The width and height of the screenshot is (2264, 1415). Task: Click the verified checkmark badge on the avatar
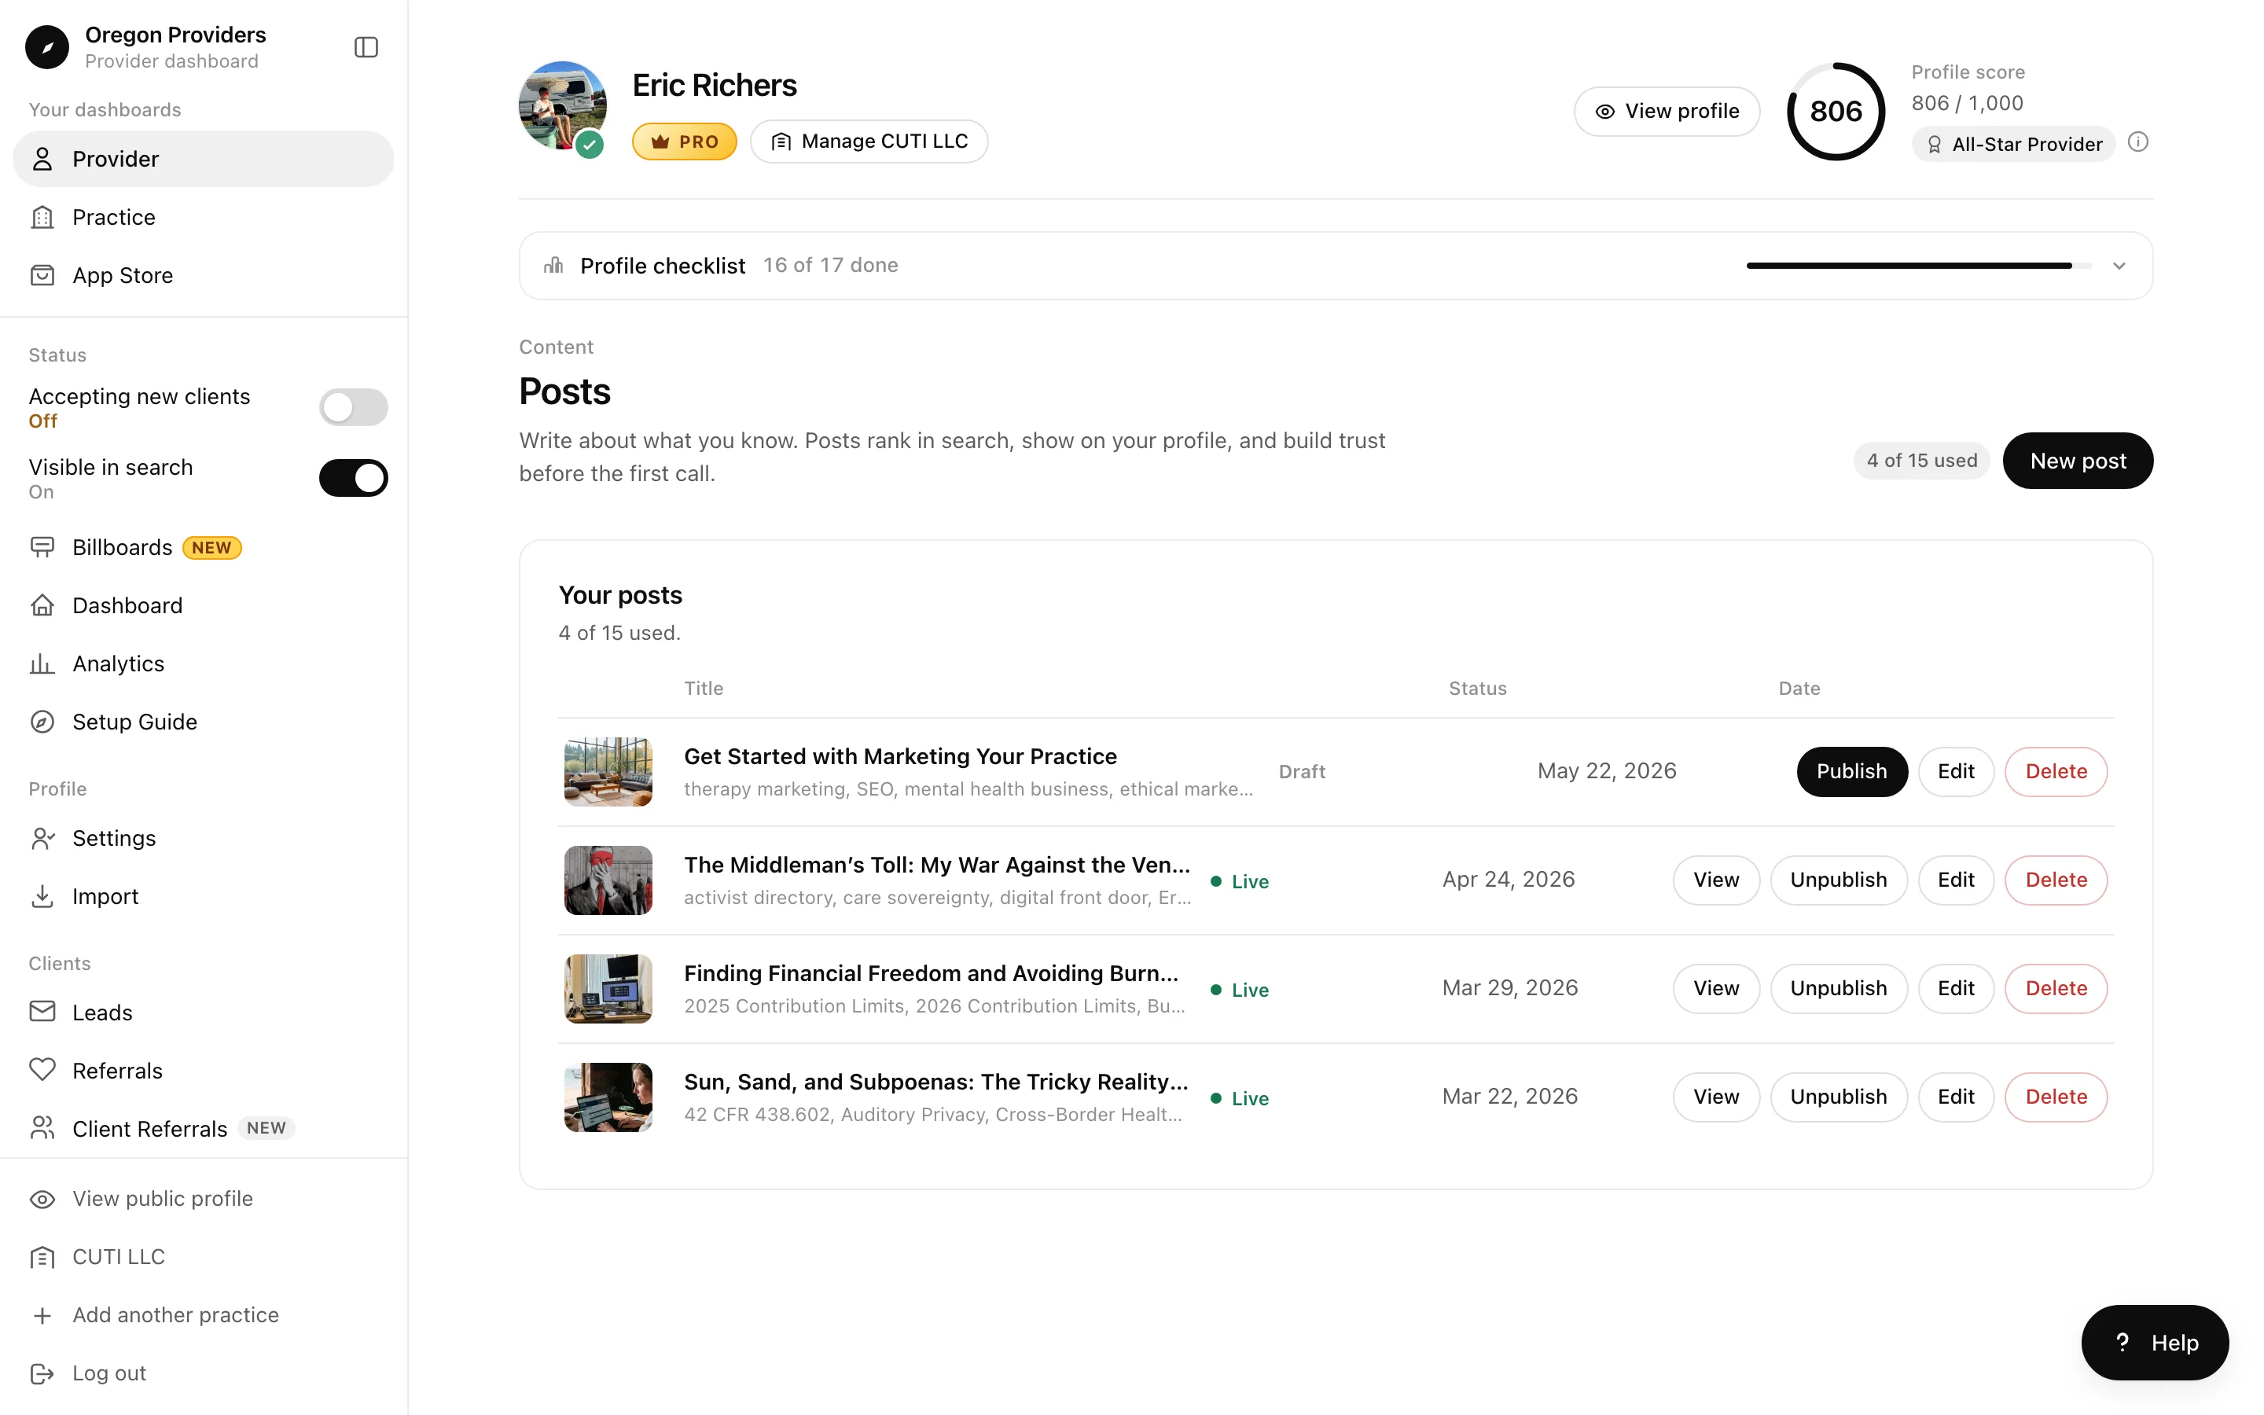pyautogui.click(x=589, y=145)
